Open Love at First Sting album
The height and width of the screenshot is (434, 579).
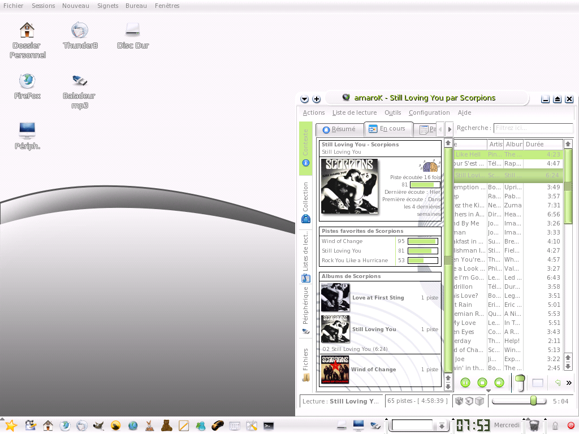pos(378,297)
